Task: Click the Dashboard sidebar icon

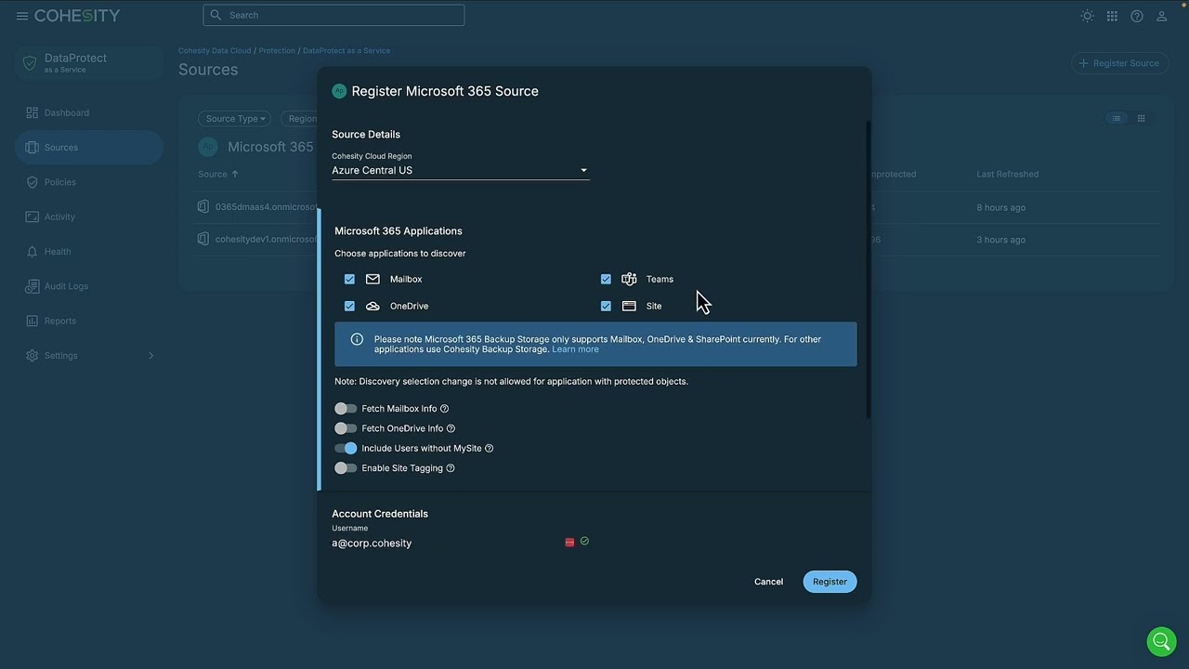Action: coord(33,112)
